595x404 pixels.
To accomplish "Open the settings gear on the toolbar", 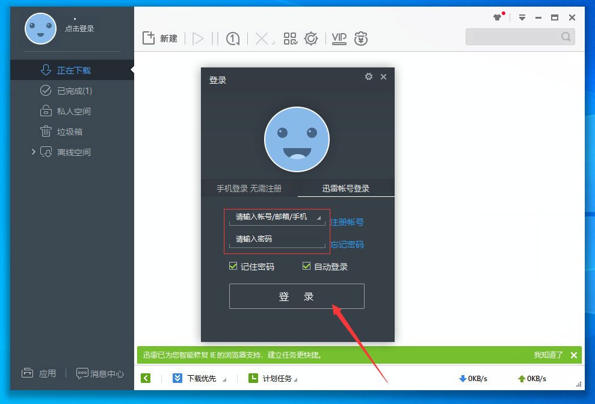I will tap(312, 38).
